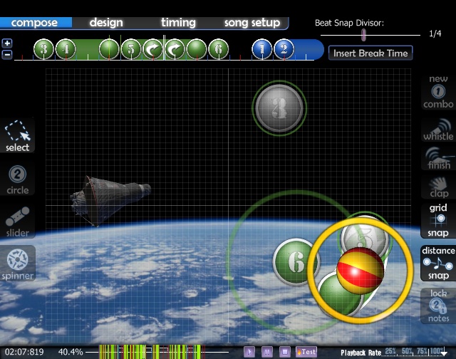Click the 1/4 snap divisor value

[435, 33]
